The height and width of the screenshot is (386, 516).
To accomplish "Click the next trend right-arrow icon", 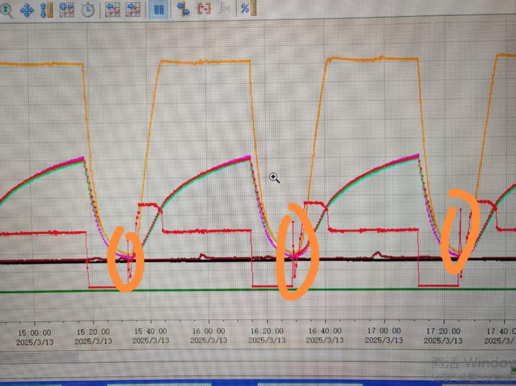I will click(x=133, y=10).
